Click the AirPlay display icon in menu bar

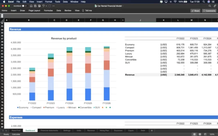[x=166, y=2]
